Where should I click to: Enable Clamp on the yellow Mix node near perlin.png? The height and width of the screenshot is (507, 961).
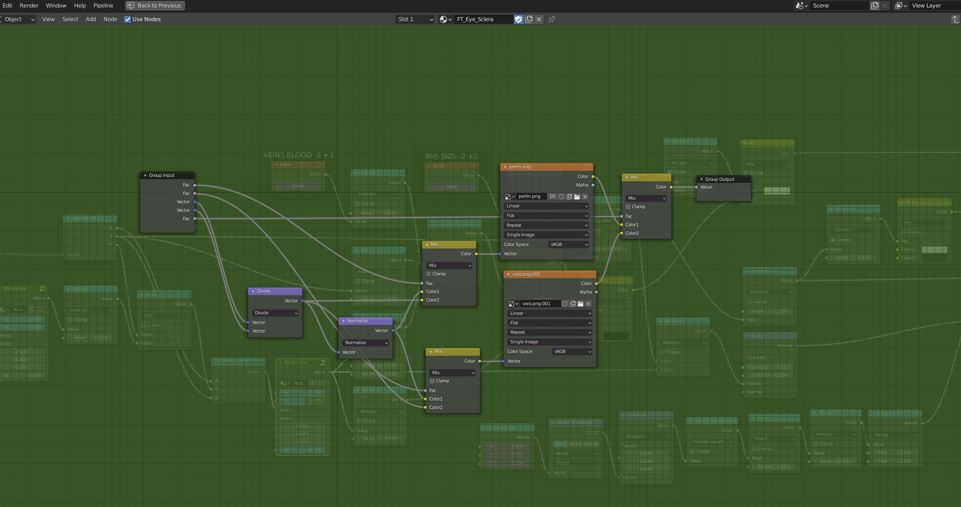[628, 206]
